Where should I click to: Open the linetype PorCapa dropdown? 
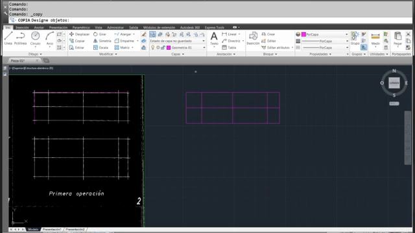[324, 47]
